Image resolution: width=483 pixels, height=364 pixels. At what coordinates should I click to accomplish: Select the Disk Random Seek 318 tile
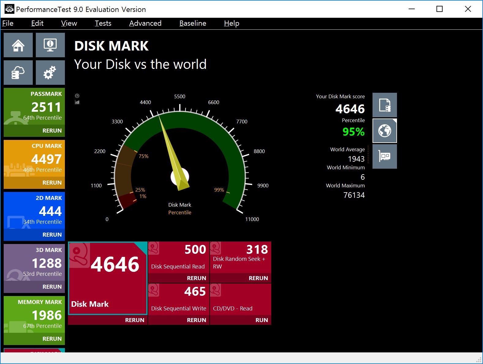[x=241, y=257]
